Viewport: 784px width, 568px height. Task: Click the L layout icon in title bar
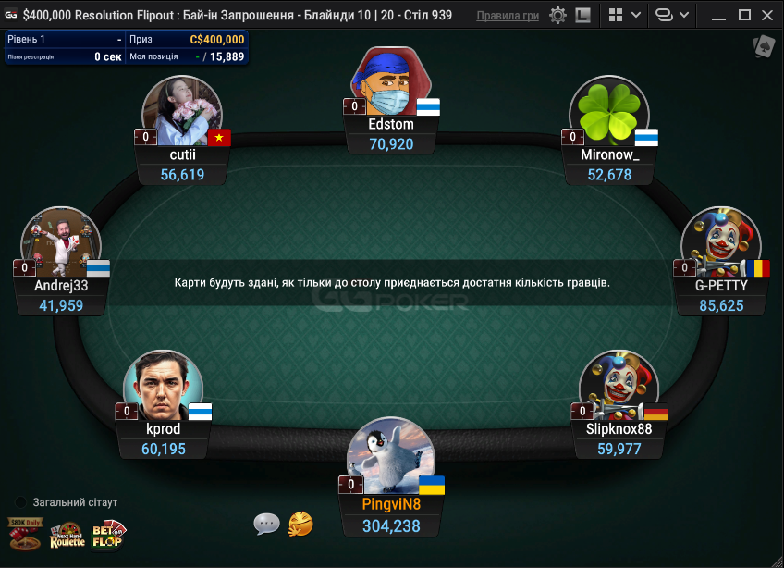point(582,15)
